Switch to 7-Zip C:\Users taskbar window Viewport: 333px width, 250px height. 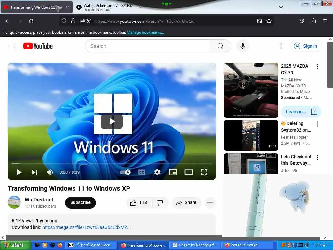[x=91, y=245]
